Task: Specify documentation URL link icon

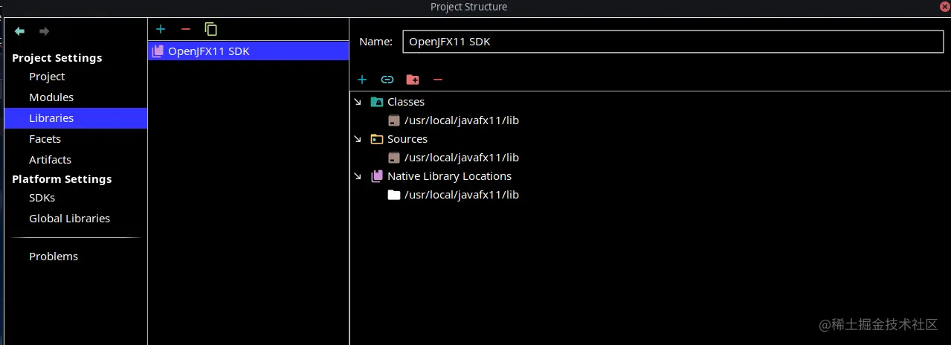Action: [x=387, y=80]
